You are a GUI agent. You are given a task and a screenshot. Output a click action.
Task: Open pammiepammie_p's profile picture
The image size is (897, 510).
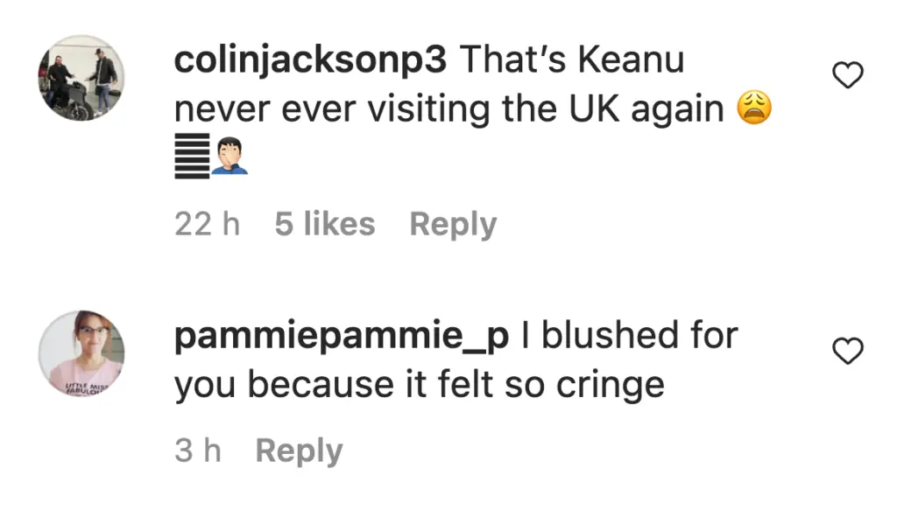[x=81, y=353]
